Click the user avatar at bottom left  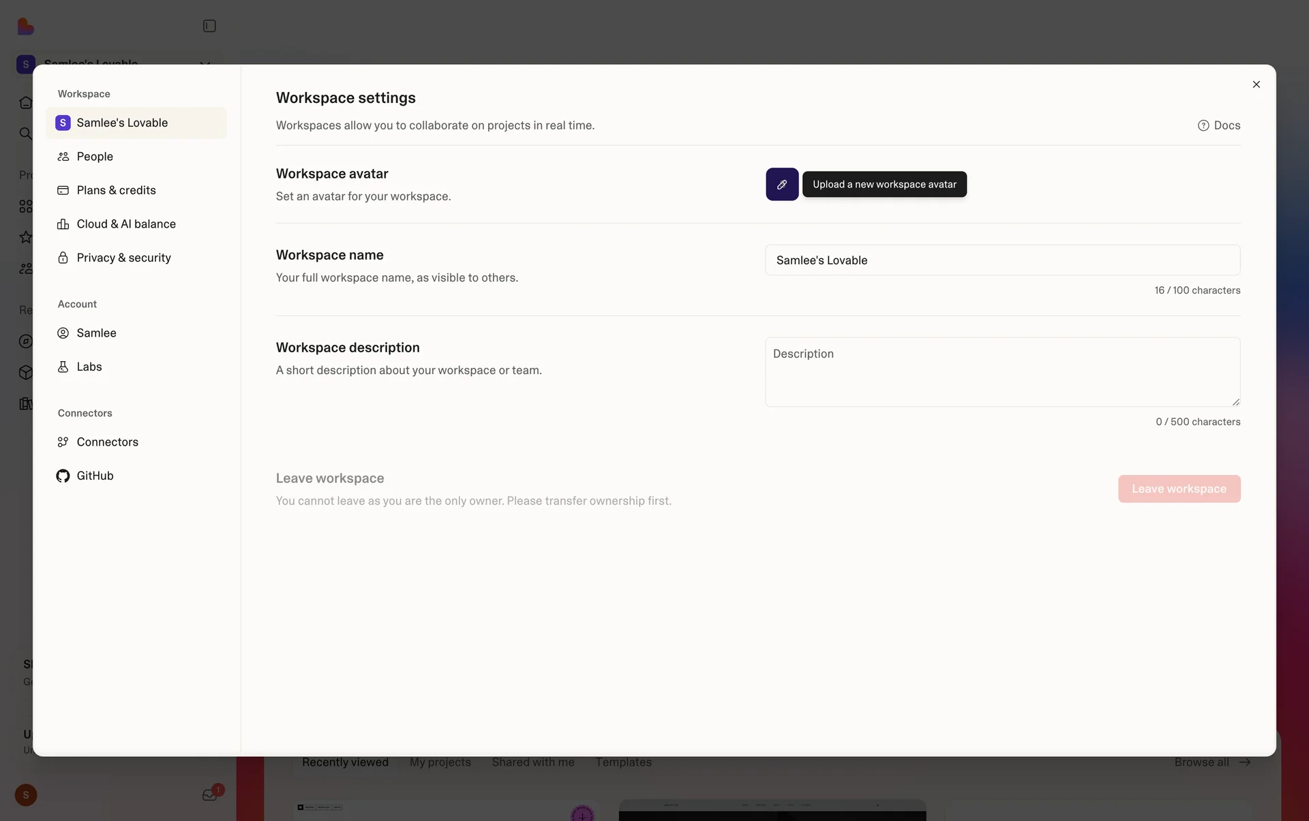(26, 795)
